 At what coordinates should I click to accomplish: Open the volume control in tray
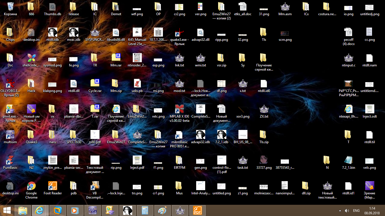pyautogui.click(x=347, y=210)
